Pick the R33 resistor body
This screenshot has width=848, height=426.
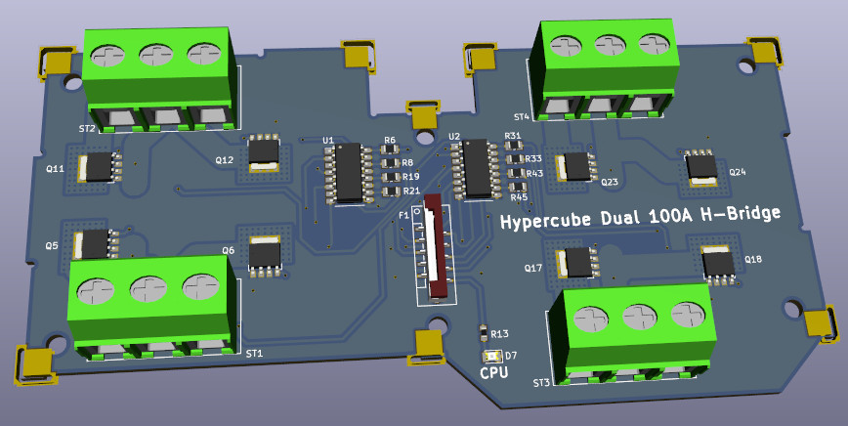[x=515, y=159]
